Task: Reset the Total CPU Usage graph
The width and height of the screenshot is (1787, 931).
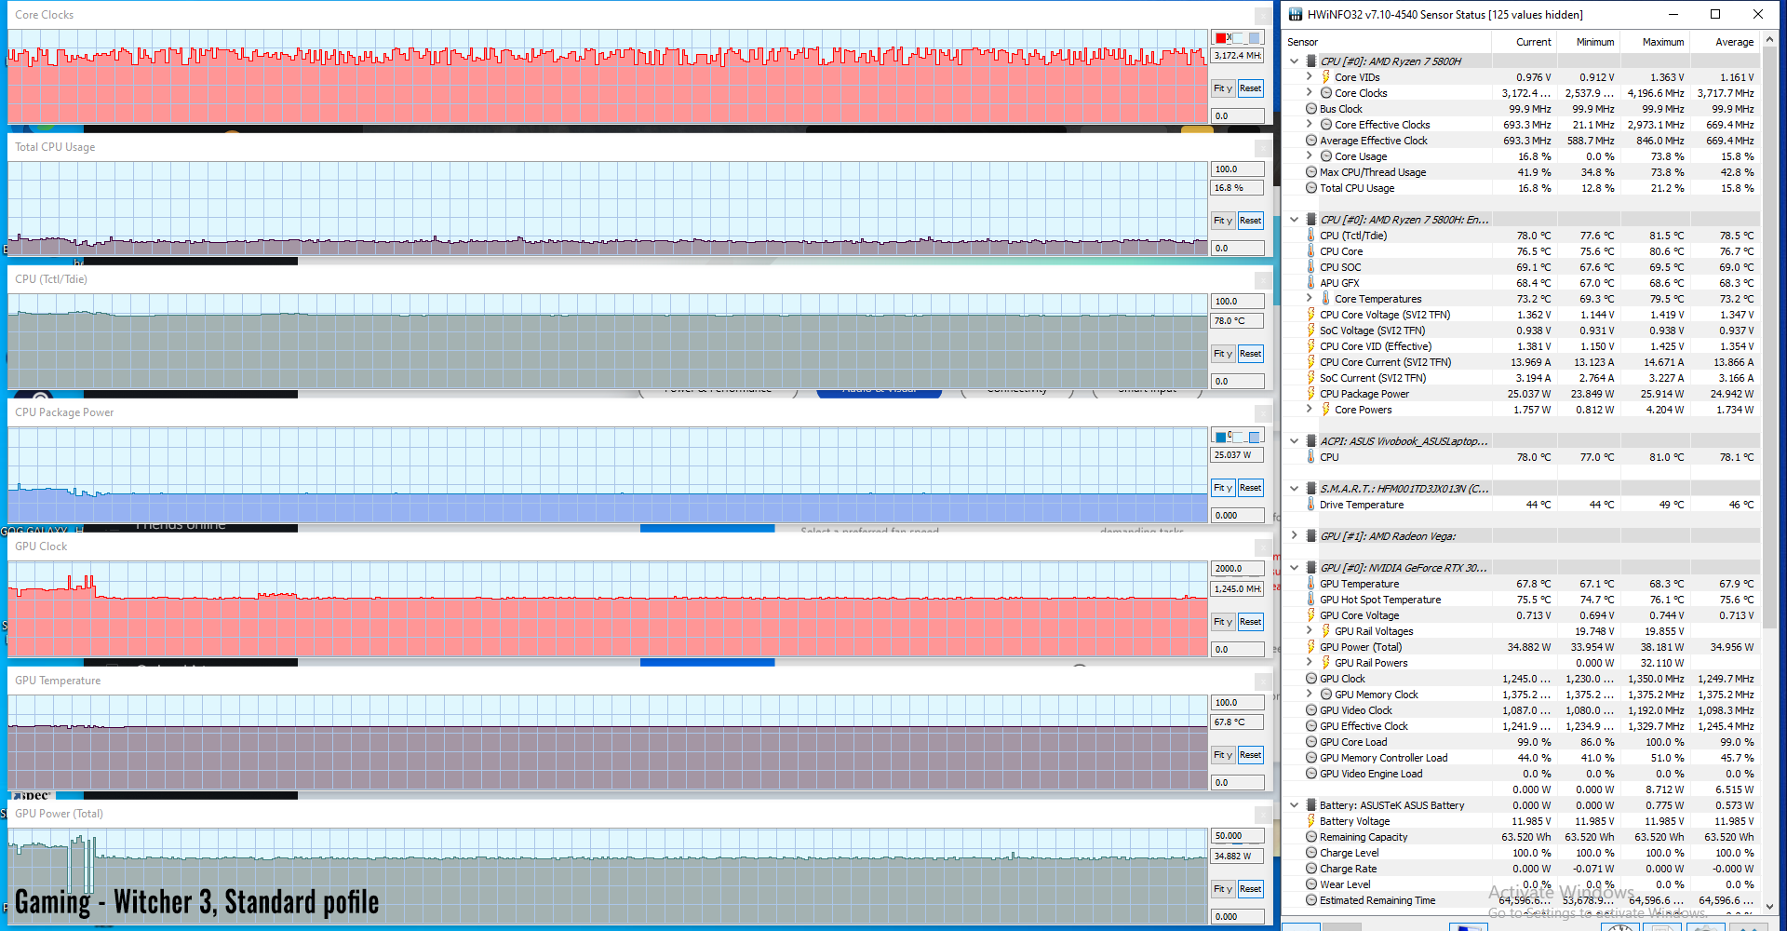Action: tap(1250, 221)
